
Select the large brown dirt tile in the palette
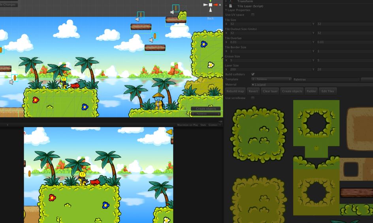360,128
